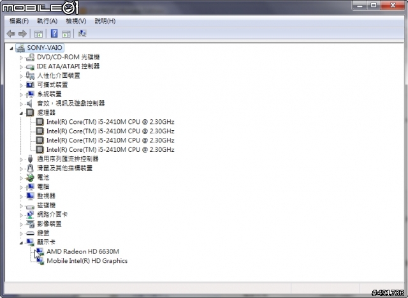Click the icon beside Mobile Intel(R) HD Graphics
Image resolution: width=408 pixels, height=298 pixels.
pos(40,261)
